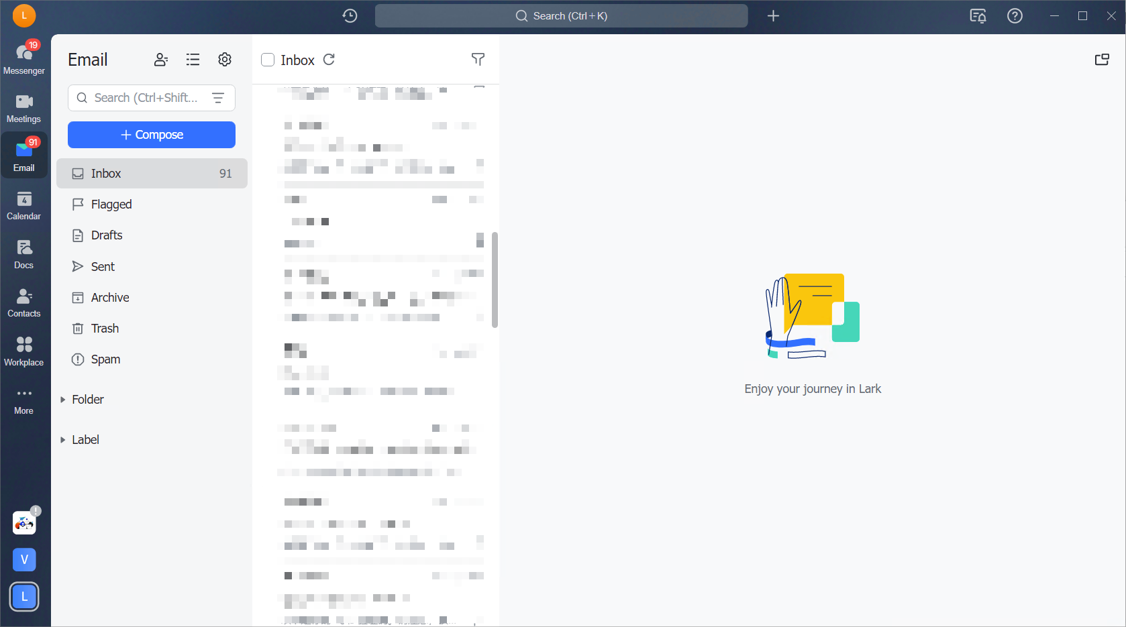Open the search history clock icon

[350, 16]
